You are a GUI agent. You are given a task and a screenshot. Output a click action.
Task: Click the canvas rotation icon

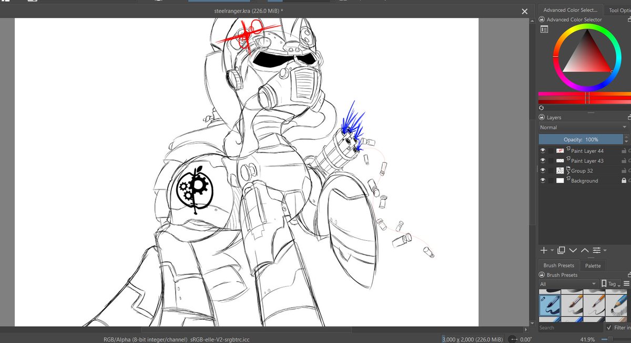tap(513, 339)
